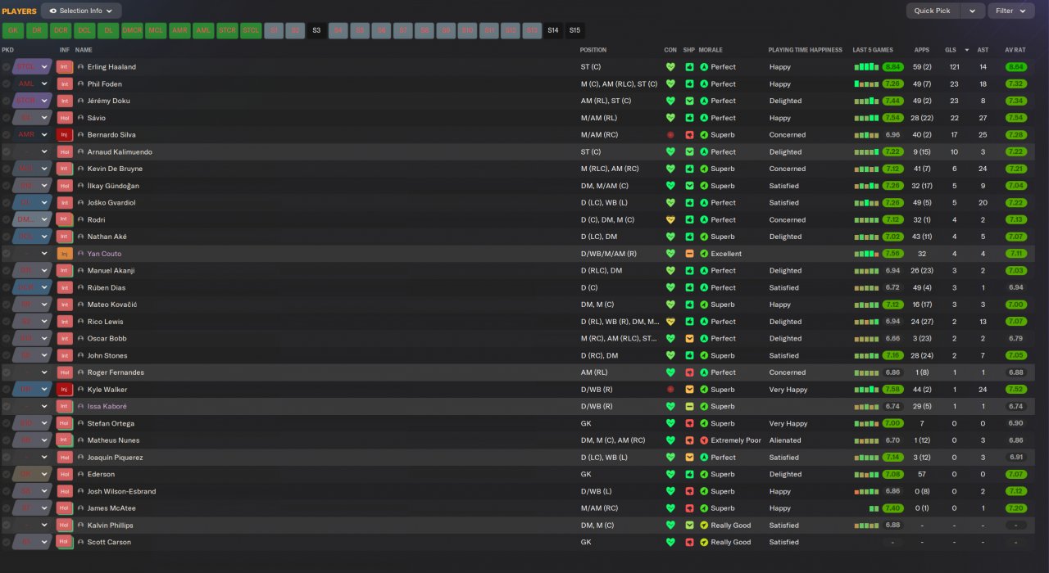Tick the select circle for John Stones
1049x573 pixels.
point(7,356)
